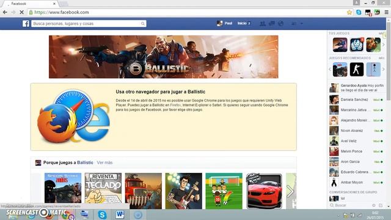Open messages icon in top bar
This screenshot has width=391, height=220.
pos(271,23)
